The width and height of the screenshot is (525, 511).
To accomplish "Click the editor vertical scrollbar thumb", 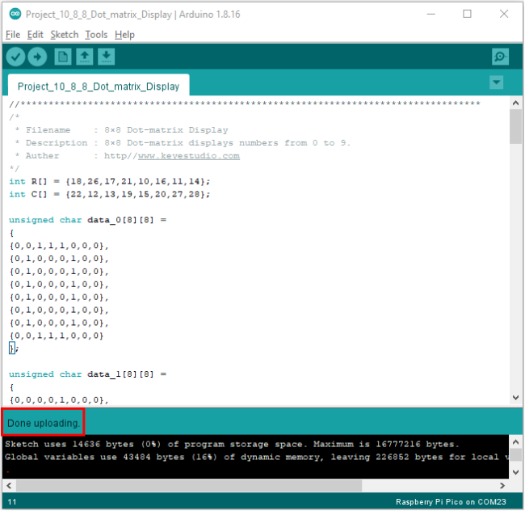I will click(515, 126).
